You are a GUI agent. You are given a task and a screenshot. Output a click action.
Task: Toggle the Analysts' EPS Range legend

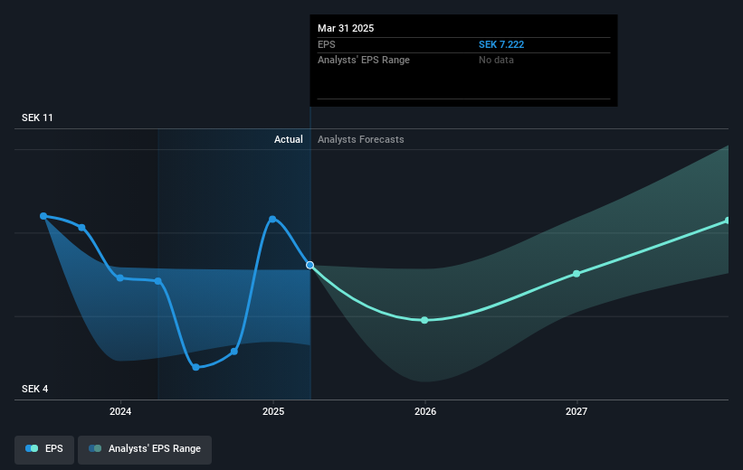pos(145,449)
